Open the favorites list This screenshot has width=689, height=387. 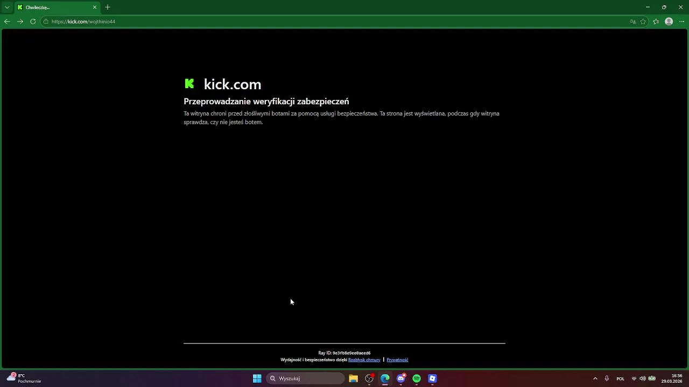[656, 21]
